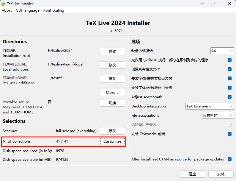Change the installation scheme with 修改
Screen dimensions: 236x181
click(x=112, y=131)
